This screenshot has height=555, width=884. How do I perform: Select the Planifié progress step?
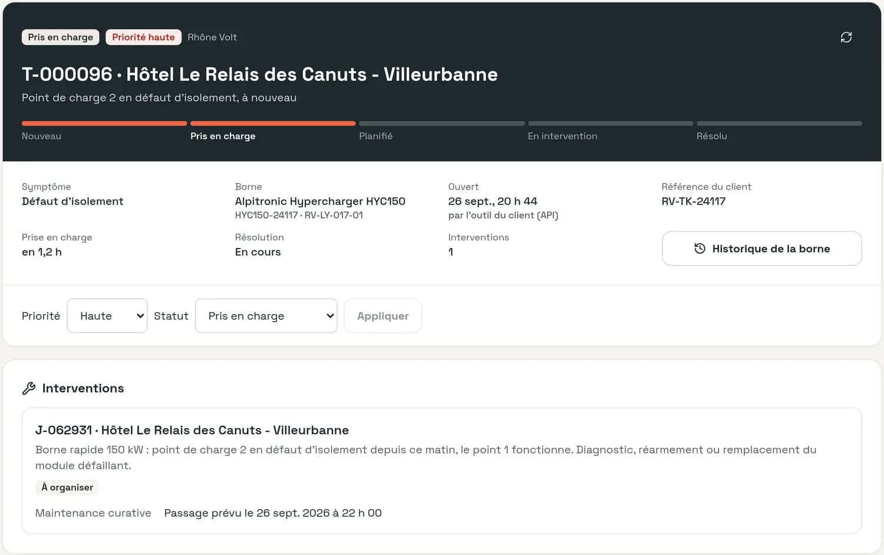tap(442, 131)
